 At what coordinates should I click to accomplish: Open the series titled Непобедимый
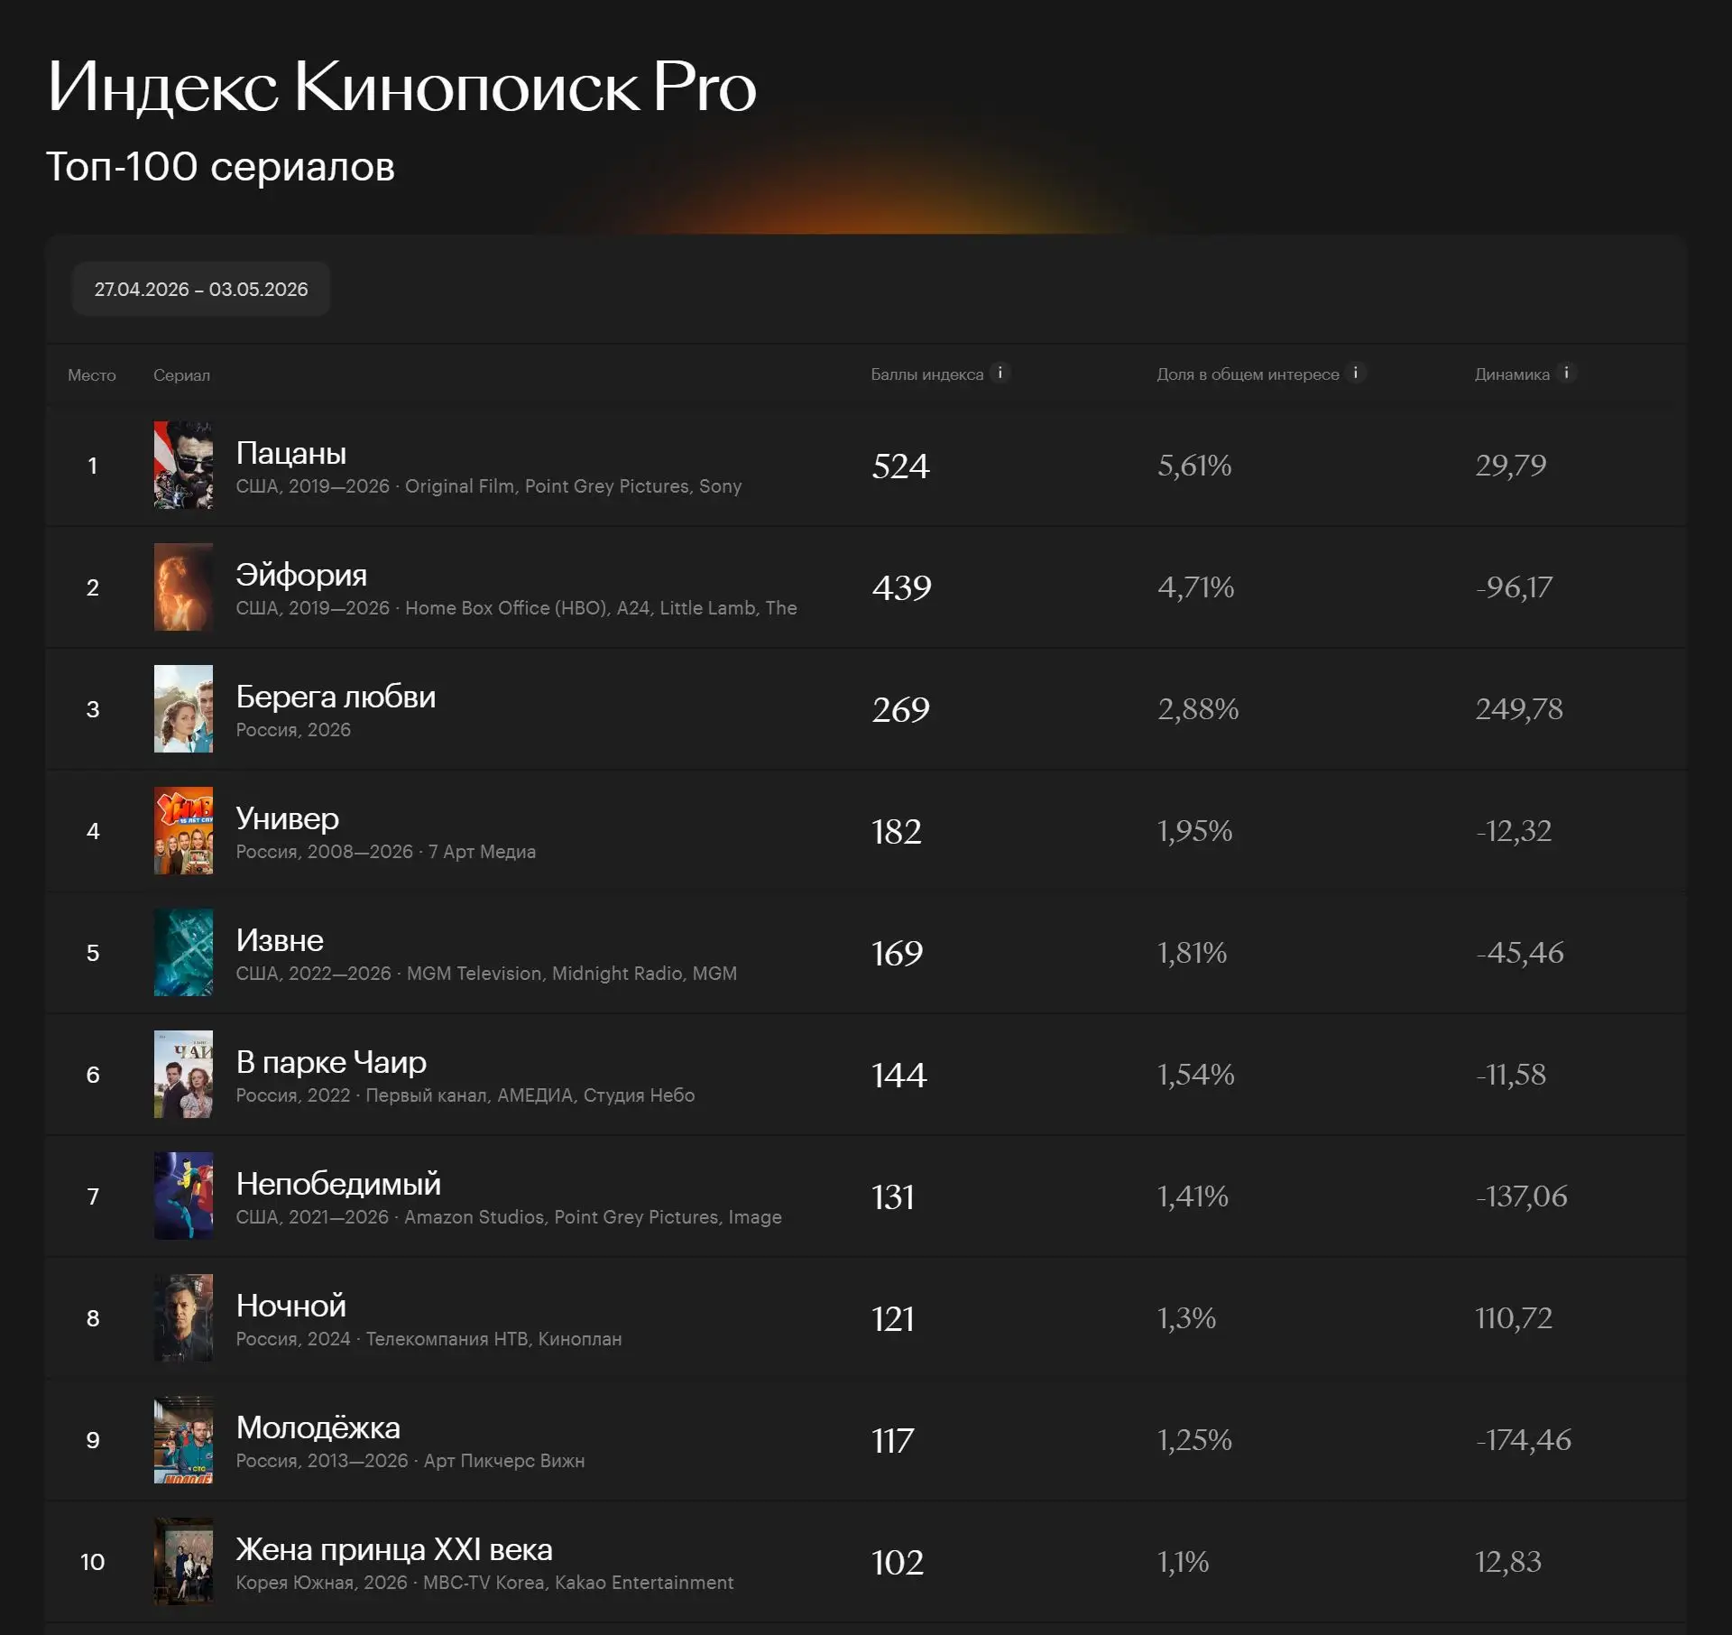(x=338, y=1184)
